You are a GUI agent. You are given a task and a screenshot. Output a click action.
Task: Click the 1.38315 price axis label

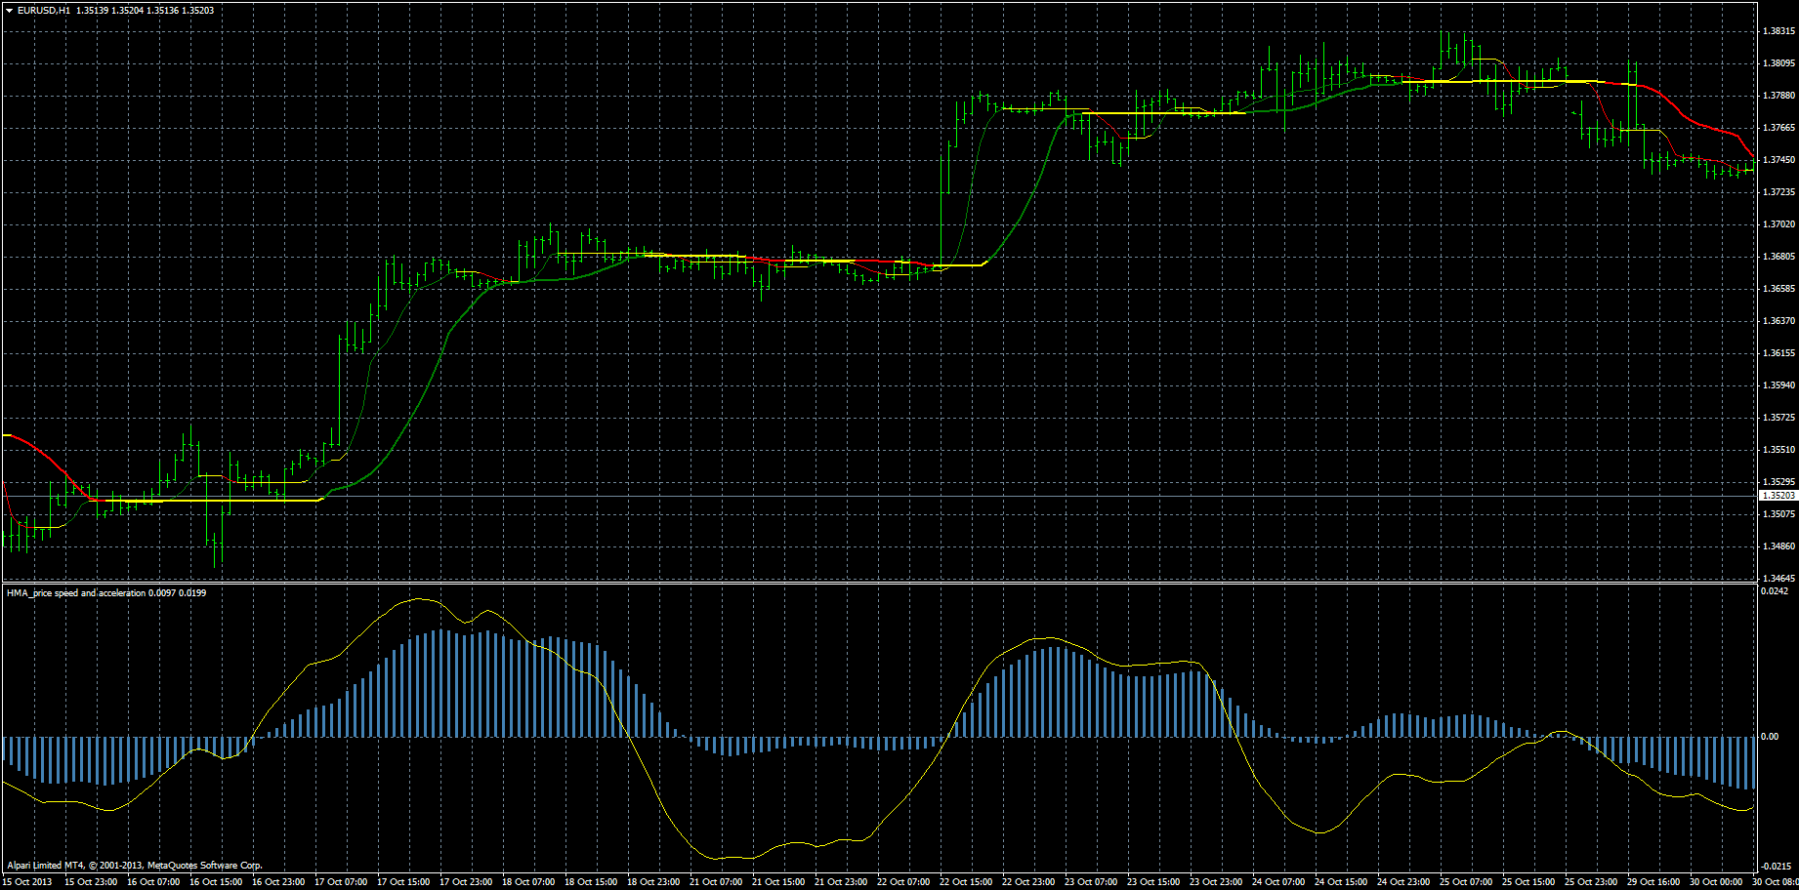coord(1778,31)
